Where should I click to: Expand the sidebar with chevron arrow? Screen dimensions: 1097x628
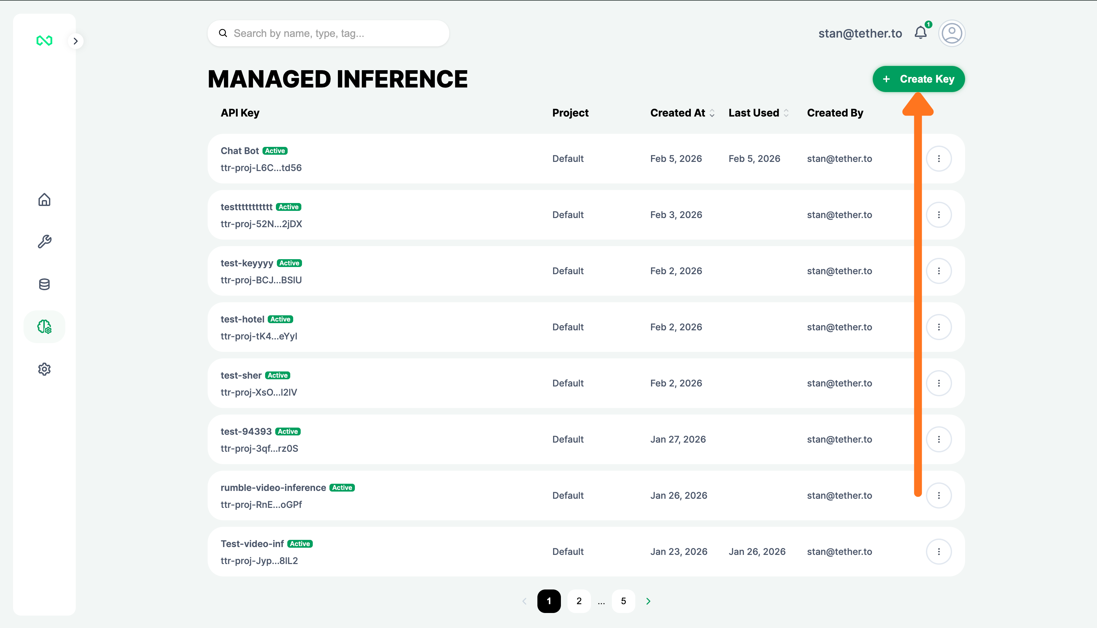click(x=75, y=41)
